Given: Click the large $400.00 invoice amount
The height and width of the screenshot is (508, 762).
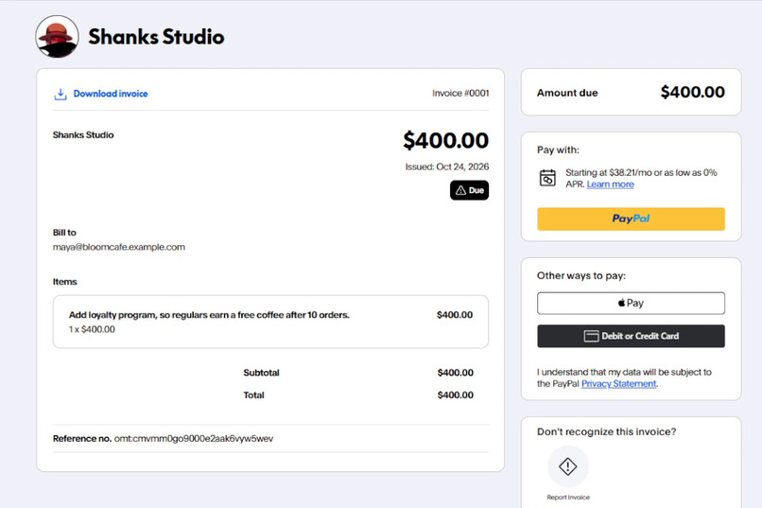Looking at the screenshot, I should point(445,141).
